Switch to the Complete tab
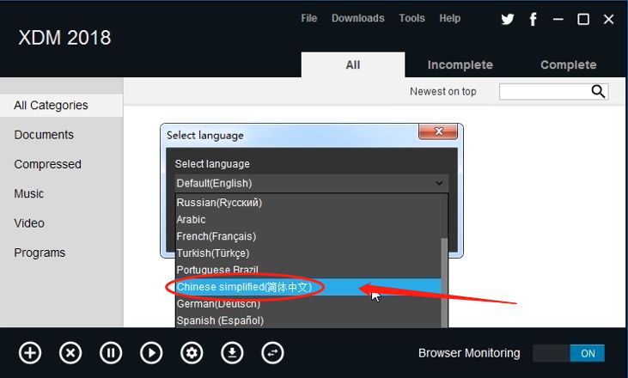 point(569,65)
